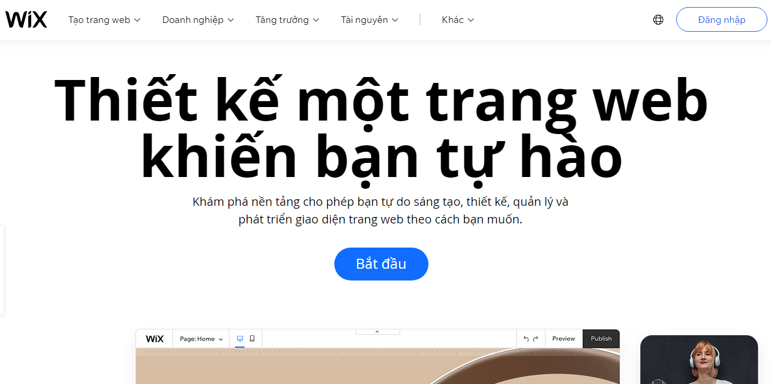771x384 pixels.
Task: Click the Đăng nhập button
Action: 722,19
